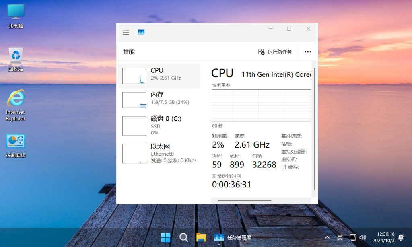Click 运行新任务 to run a new task
412x247 pixels.
tap(275, 52)
